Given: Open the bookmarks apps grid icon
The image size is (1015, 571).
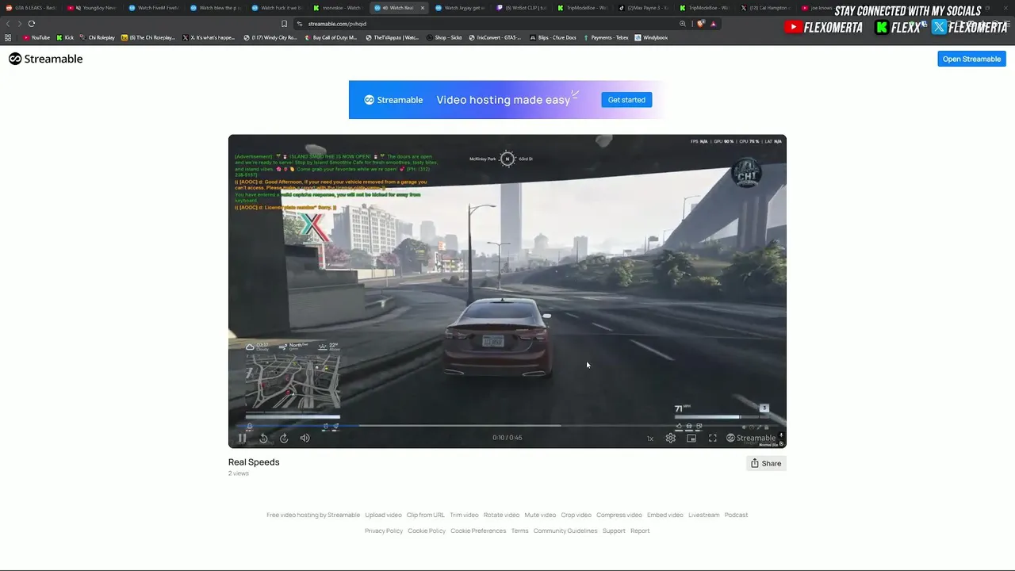Looking at the screenshot, I should click(8, 37).
